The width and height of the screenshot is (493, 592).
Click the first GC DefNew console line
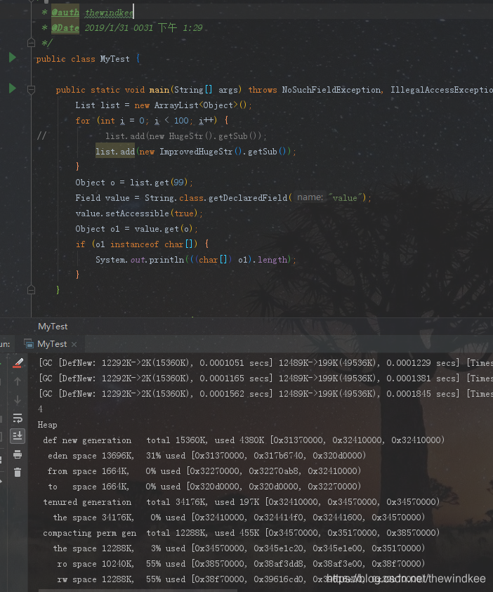tap(265, 363)
